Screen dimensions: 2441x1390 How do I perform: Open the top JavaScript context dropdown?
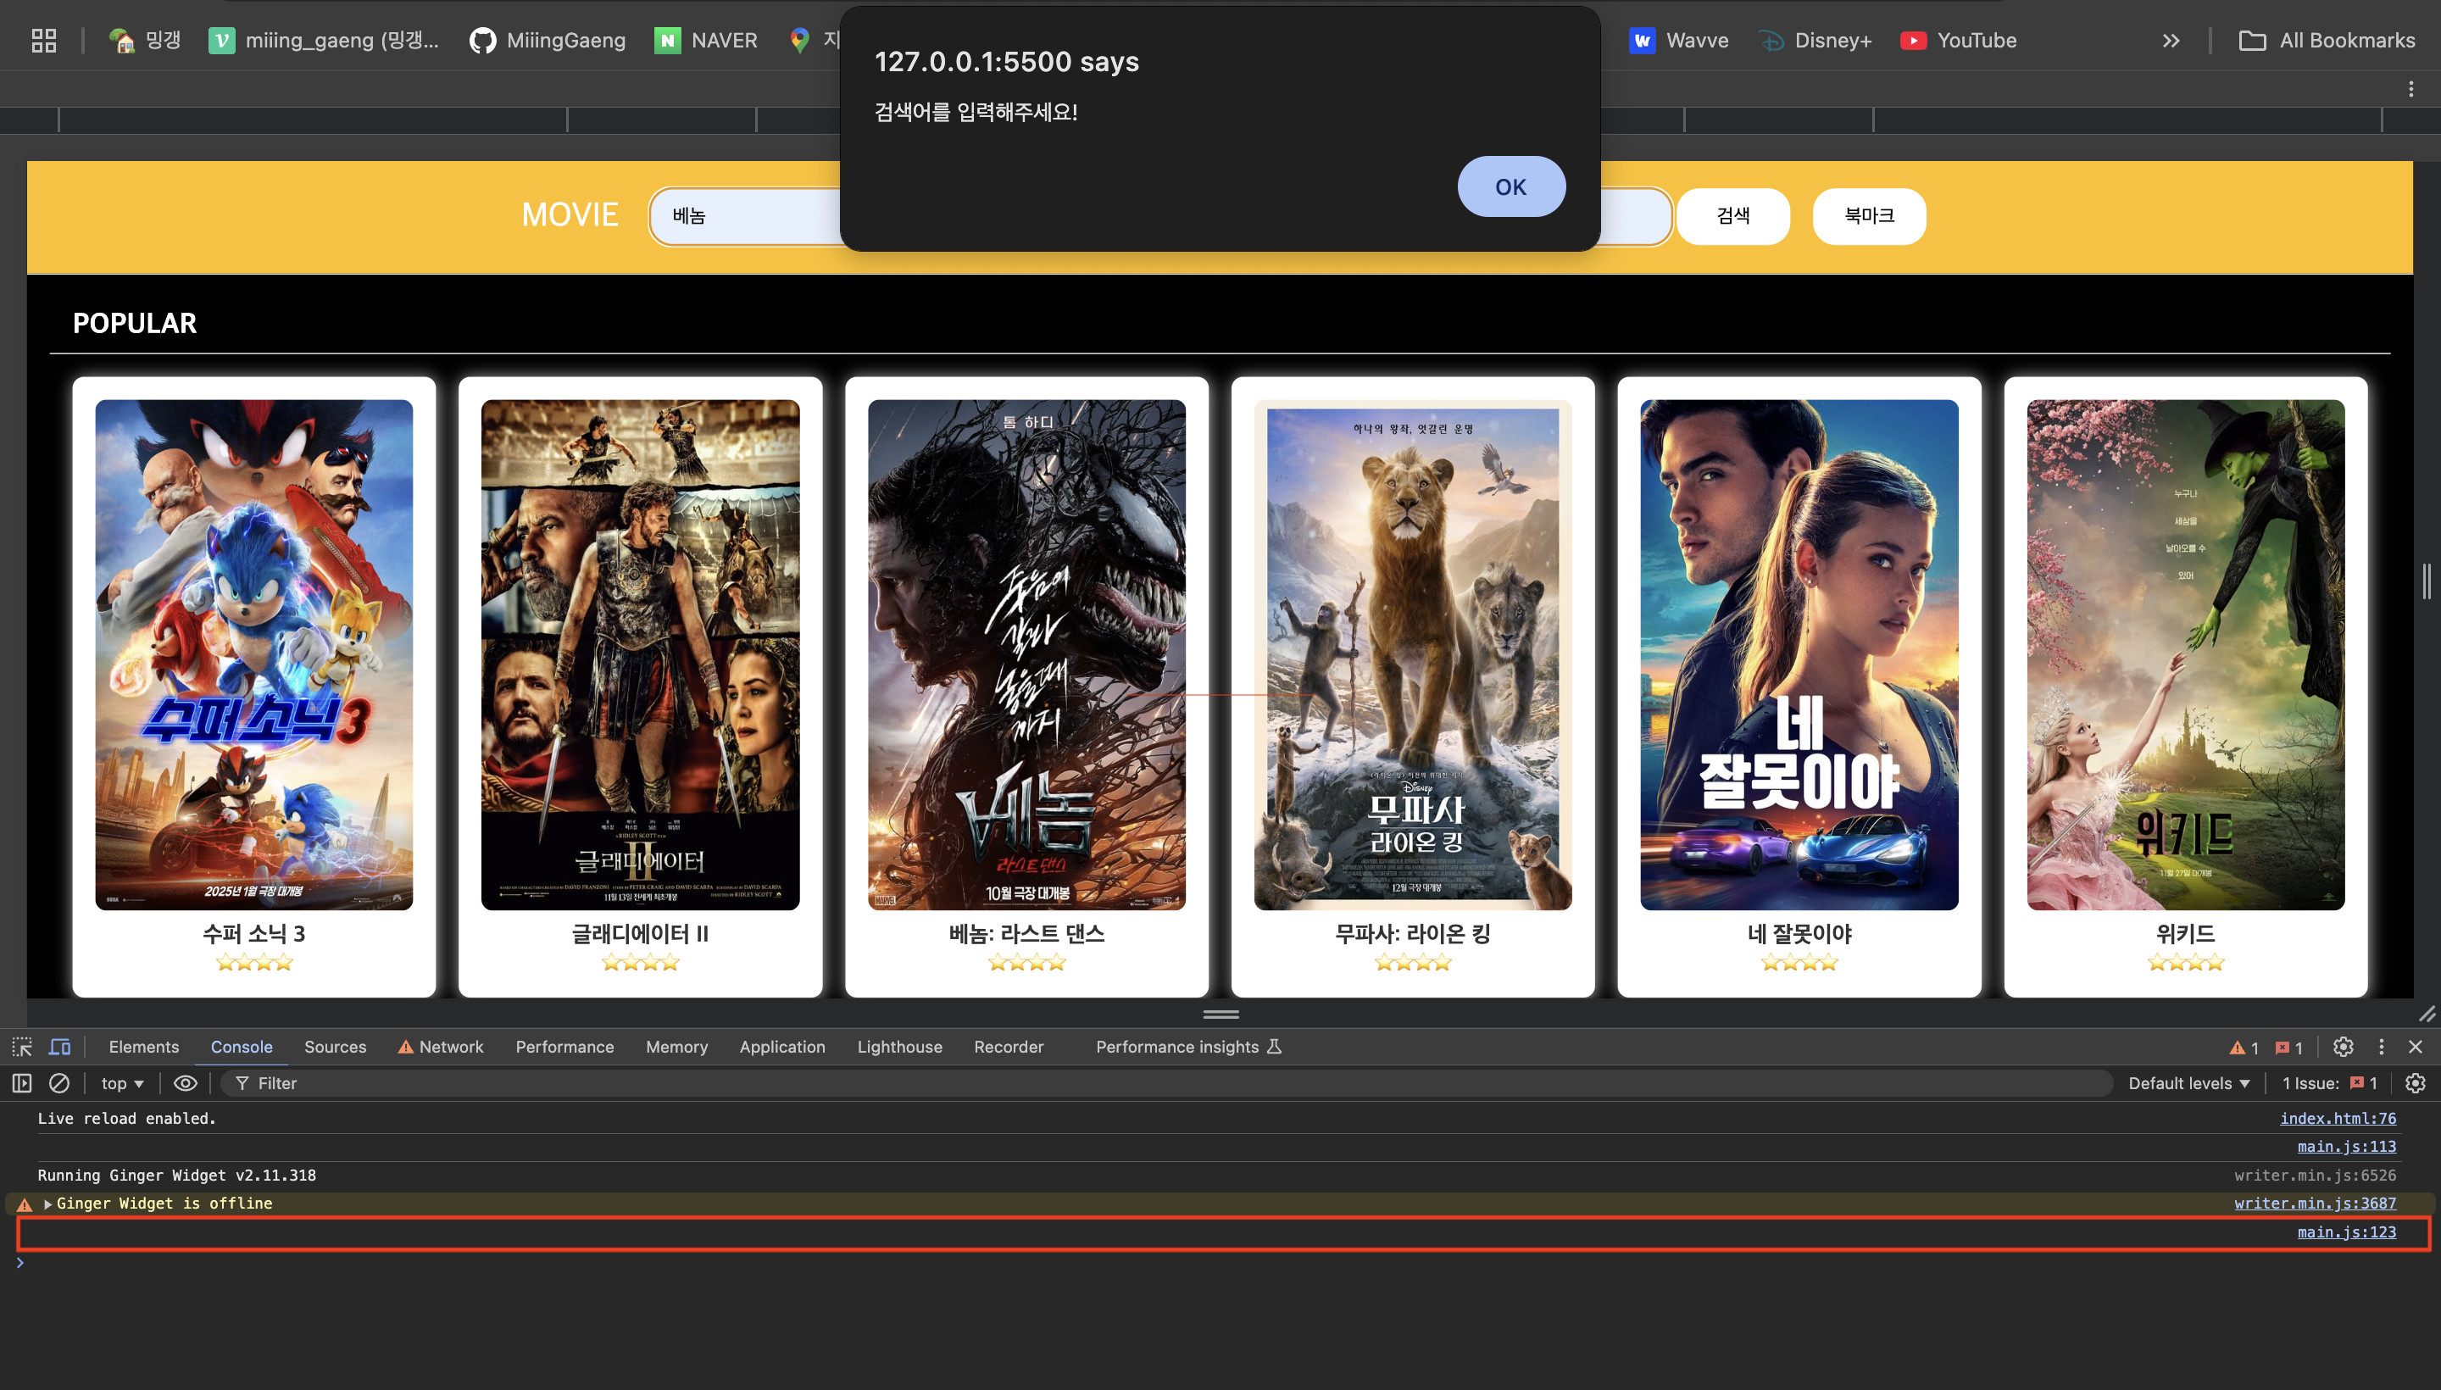click(x=122, y=1083)
